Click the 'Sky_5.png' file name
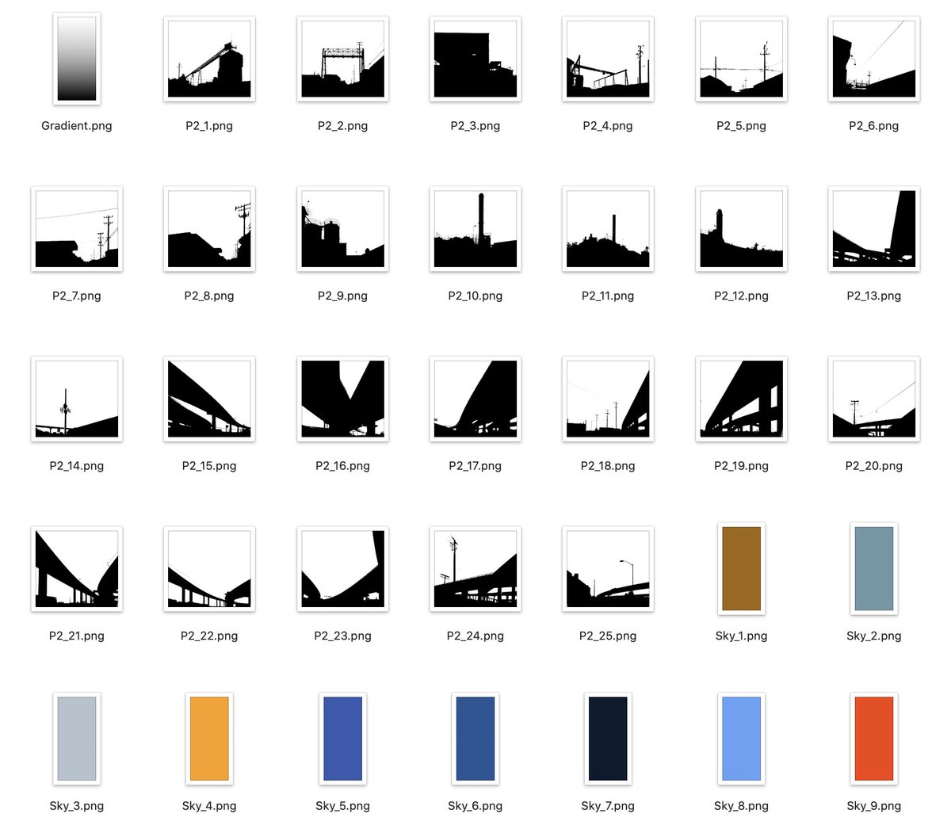The width and height of the screenshot is (951, 829). click(342, 806)
